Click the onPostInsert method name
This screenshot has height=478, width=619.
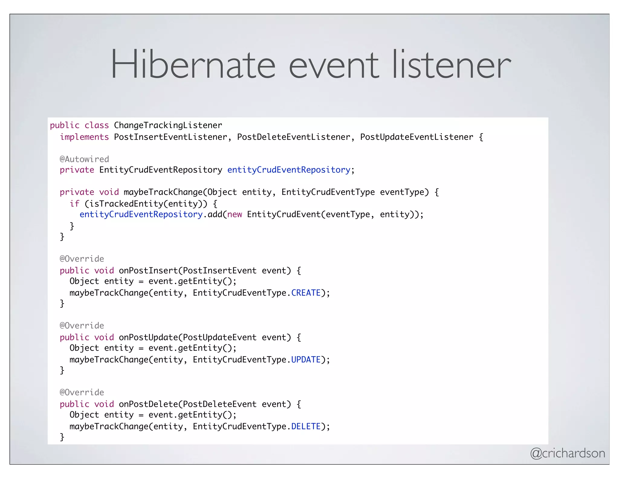pyautogui.click(x=148, y=270)
